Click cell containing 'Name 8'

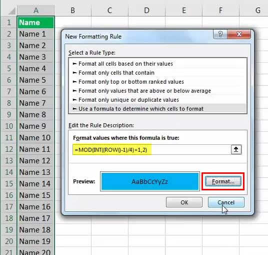pos(36,114)
